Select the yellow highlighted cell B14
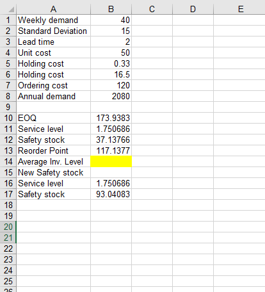The height and width of the screenshot is (292, 265). [111, 161]
